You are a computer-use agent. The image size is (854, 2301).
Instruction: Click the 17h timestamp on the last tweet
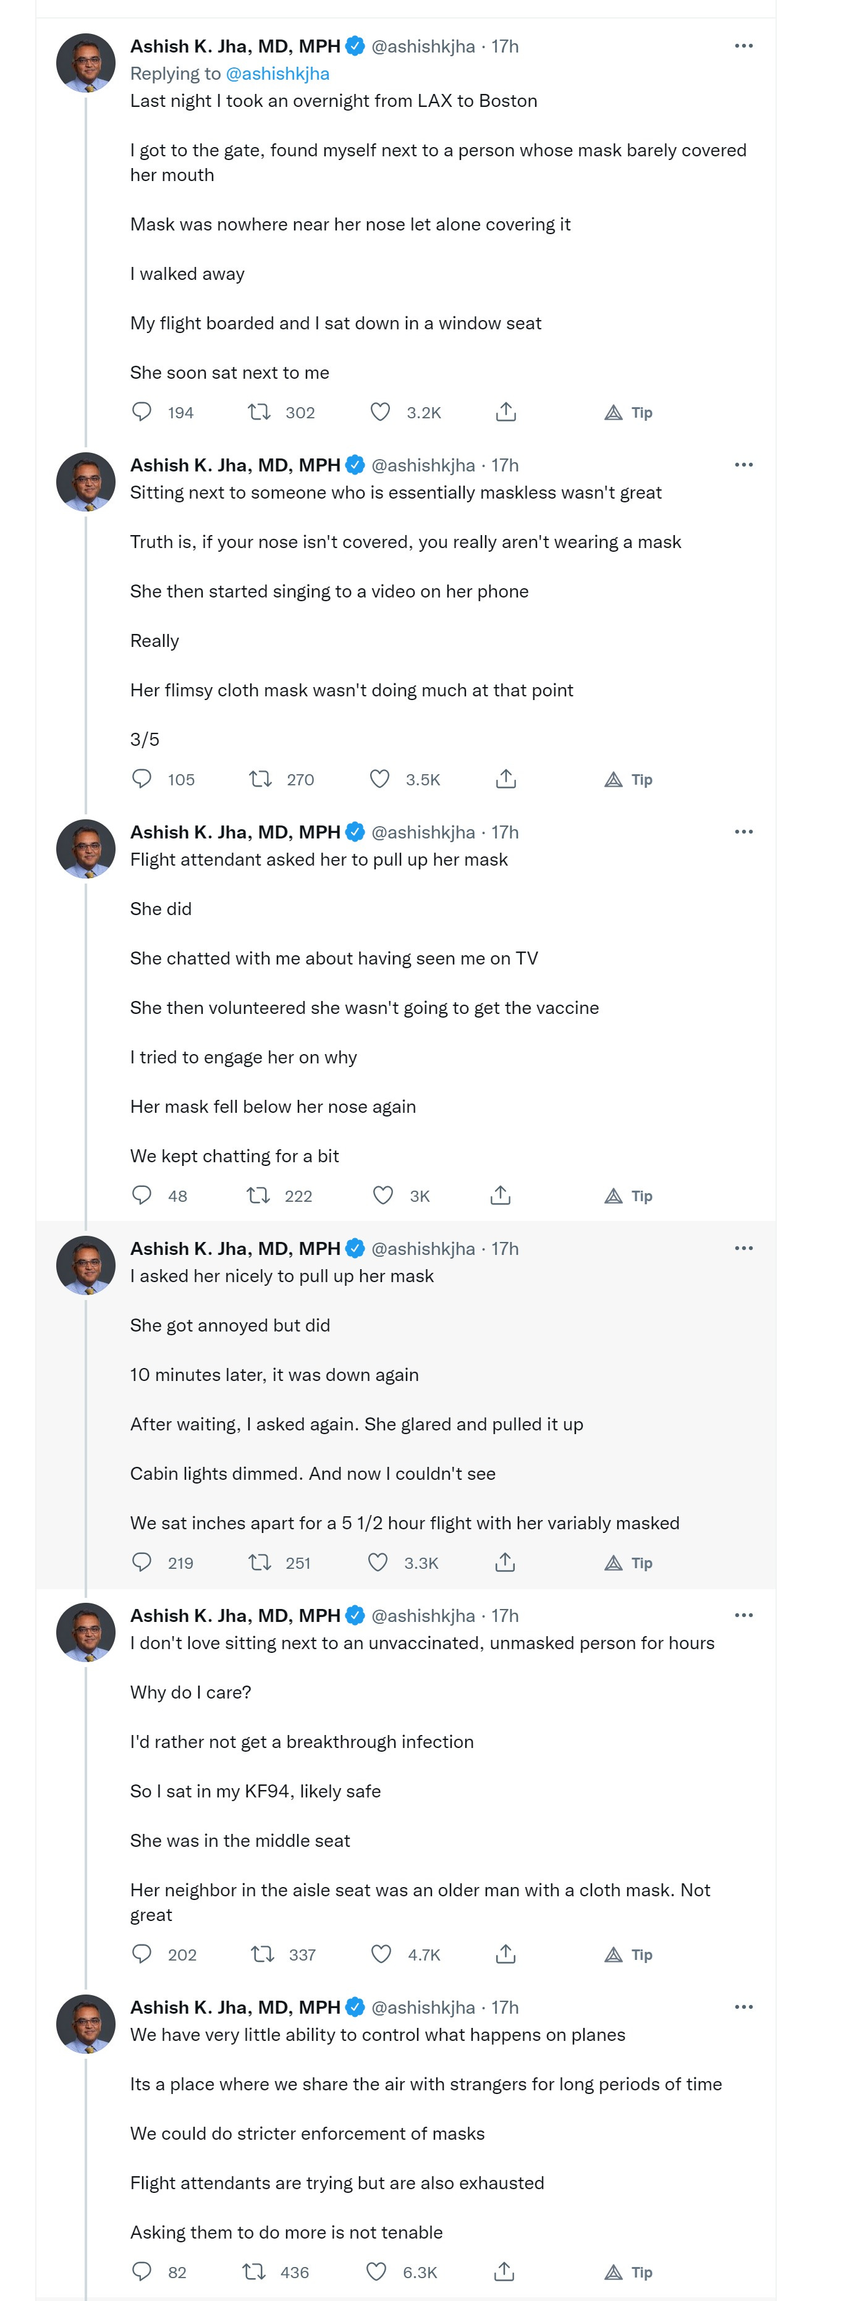tap(505, 2007)
